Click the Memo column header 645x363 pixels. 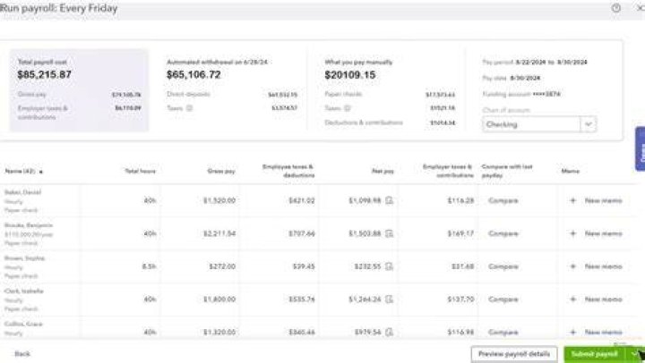[570, 171]
